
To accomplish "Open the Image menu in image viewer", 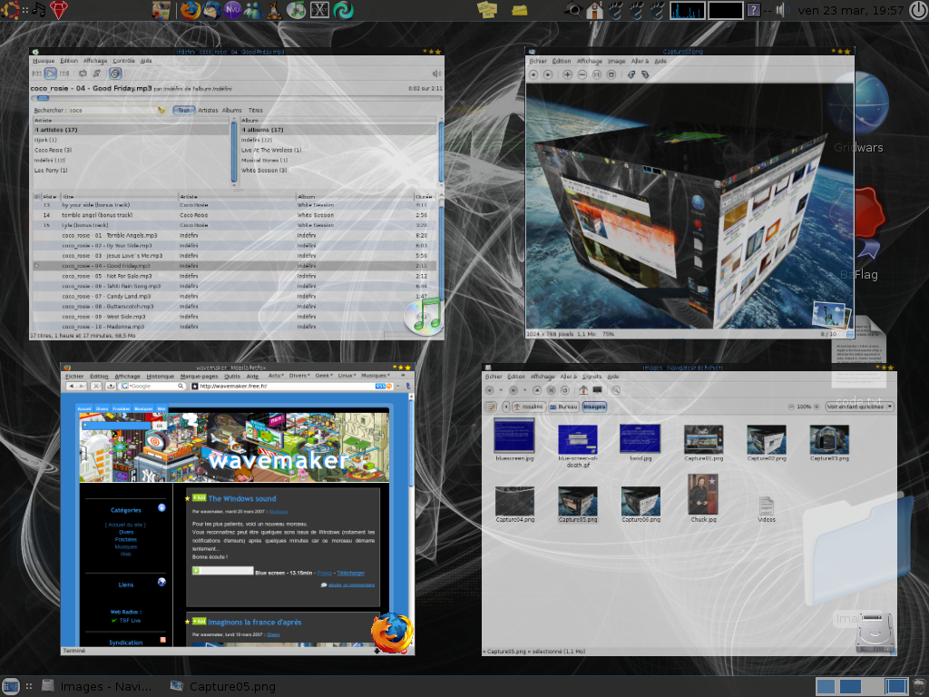I will [x=616, y=61].
